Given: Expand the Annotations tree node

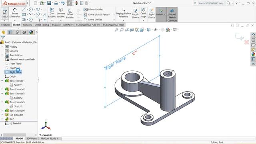Looking at the screenshot, I should pos(2,55).
